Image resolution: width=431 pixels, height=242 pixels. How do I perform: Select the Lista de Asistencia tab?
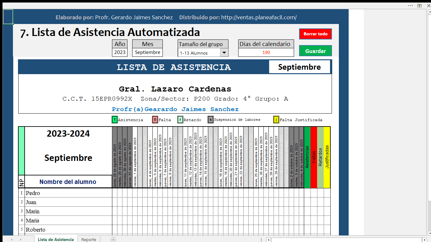[x=56, y=239]
